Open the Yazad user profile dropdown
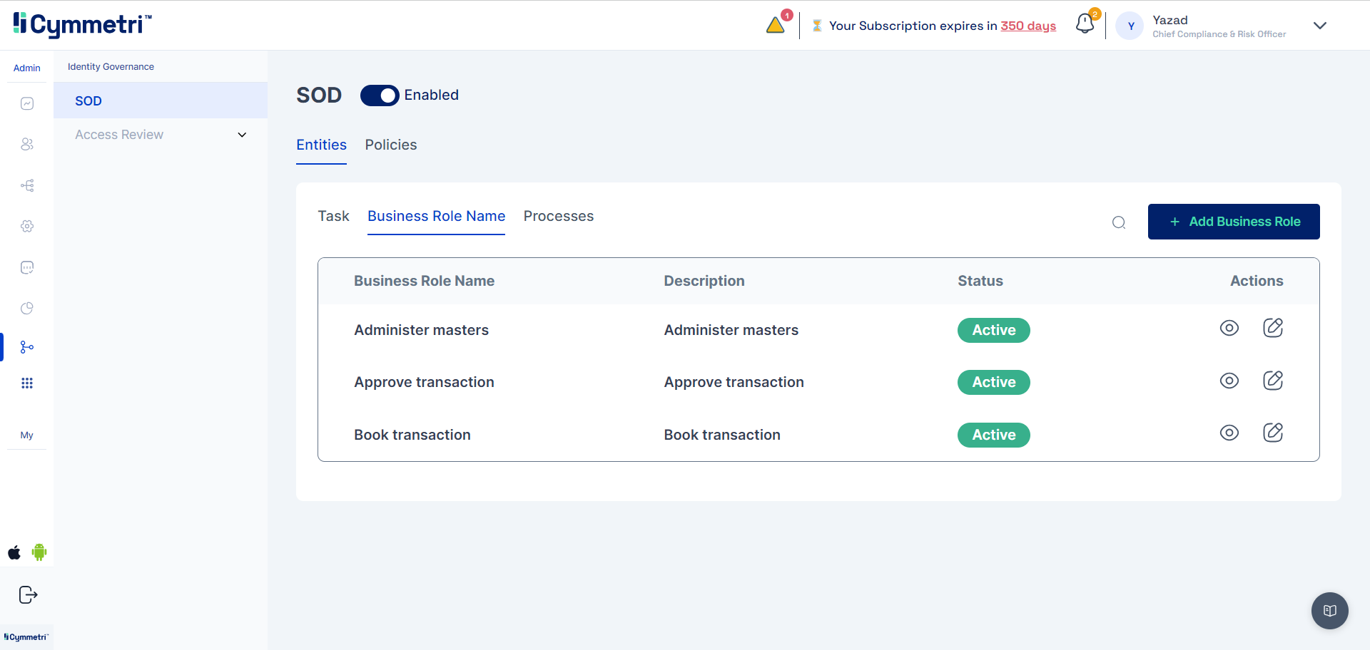Viewport: 1370px width, 650px height. coord(1319,26)
